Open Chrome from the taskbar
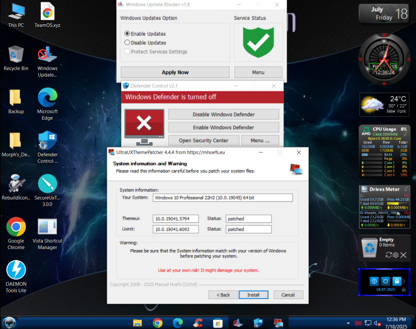 pos(157,323)
